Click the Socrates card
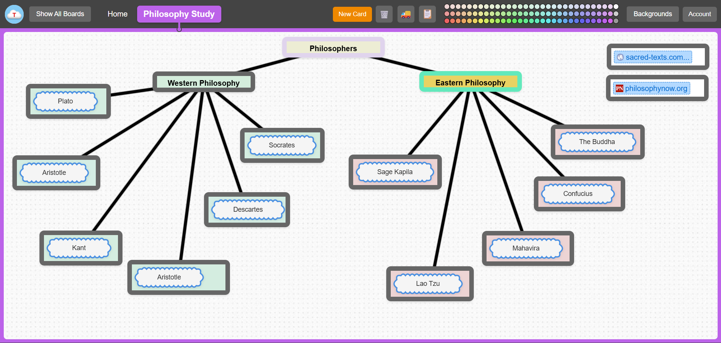721x343 pixels. click(282, 145)
